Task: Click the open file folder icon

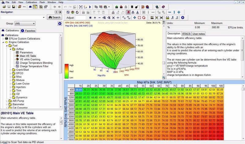Action: (x=4, y=7)
